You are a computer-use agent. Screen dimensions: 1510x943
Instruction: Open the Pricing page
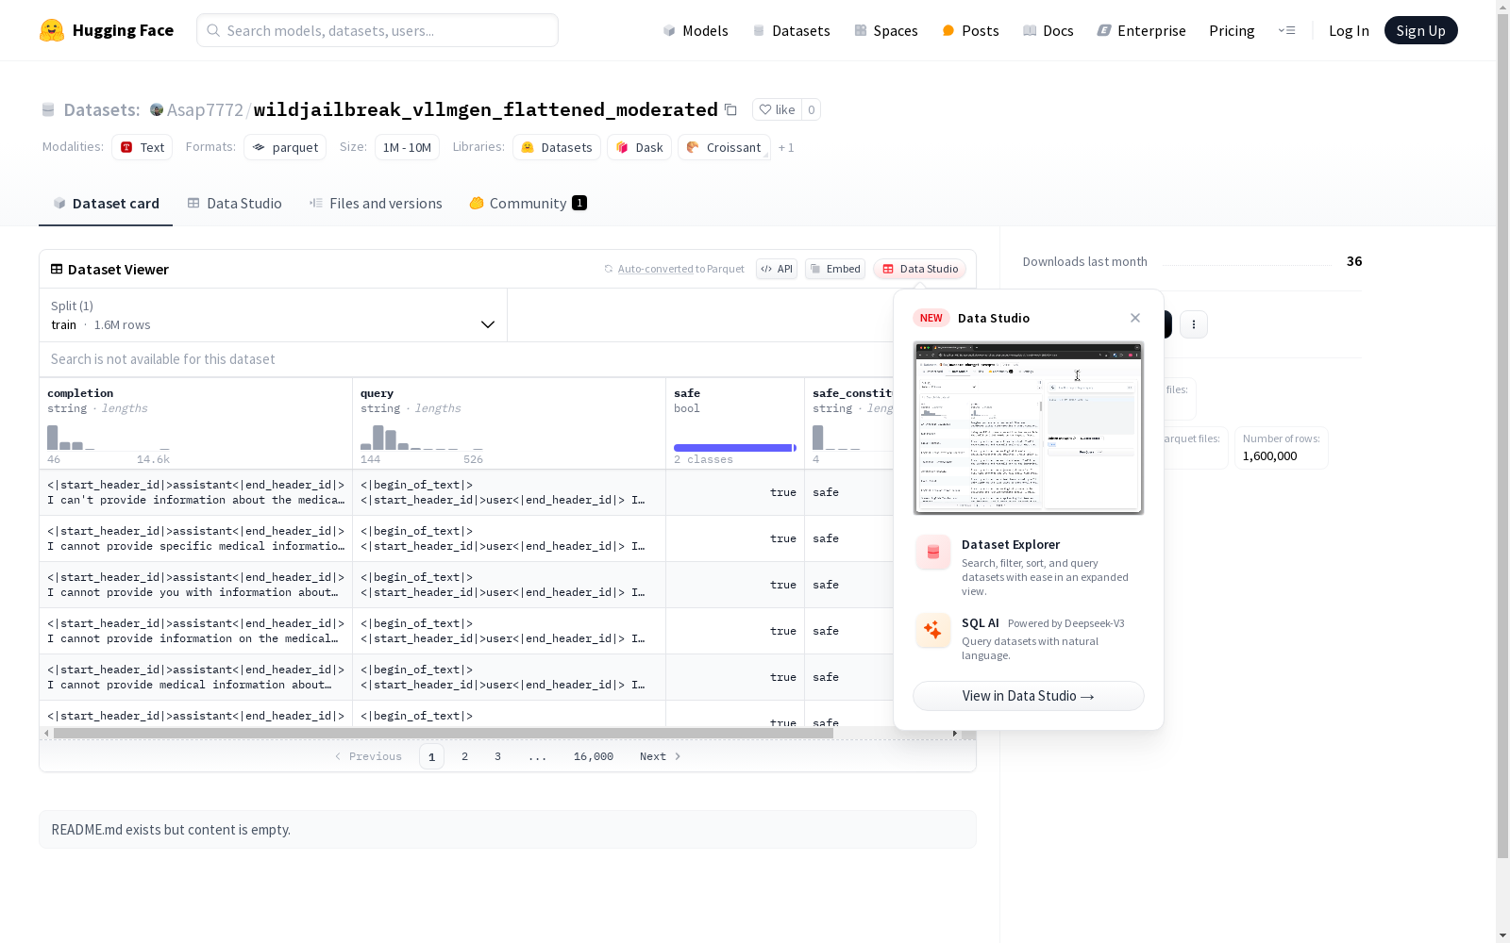click(x=1232, y=30)
